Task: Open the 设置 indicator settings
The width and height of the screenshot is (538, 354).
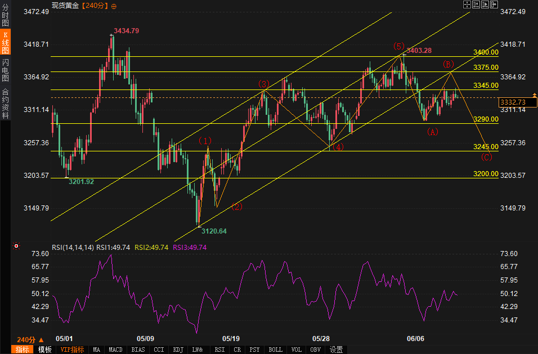Action: [x=337, y=349]
